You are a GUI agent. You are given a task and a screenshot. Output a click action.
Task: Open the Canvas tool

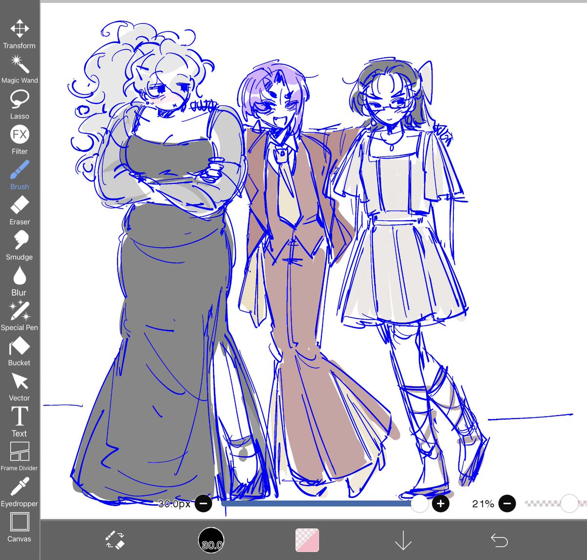pos(20,528)
